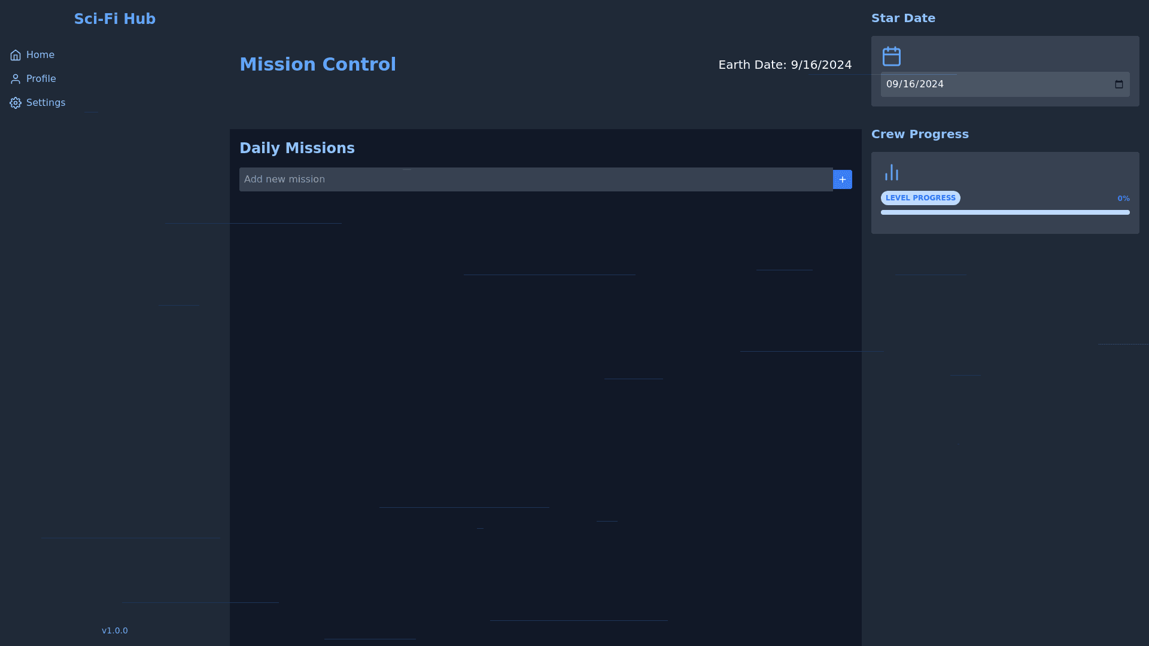
Task: Click the Level Progress bar
Action: (x=1005, y=212)
